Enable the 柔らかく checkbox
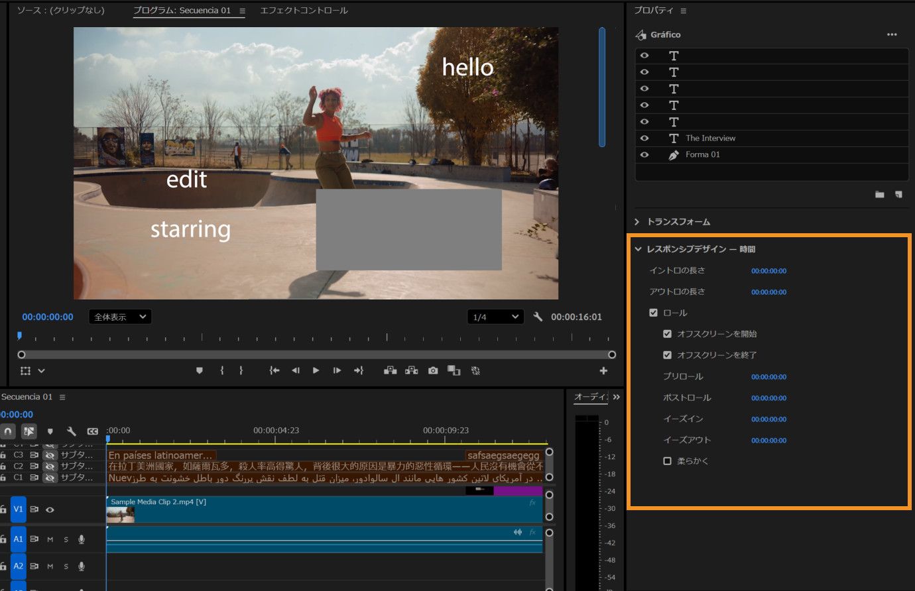The width and height of the screenshot is (915, 591). pyautogui.click(x=667, y=461)
